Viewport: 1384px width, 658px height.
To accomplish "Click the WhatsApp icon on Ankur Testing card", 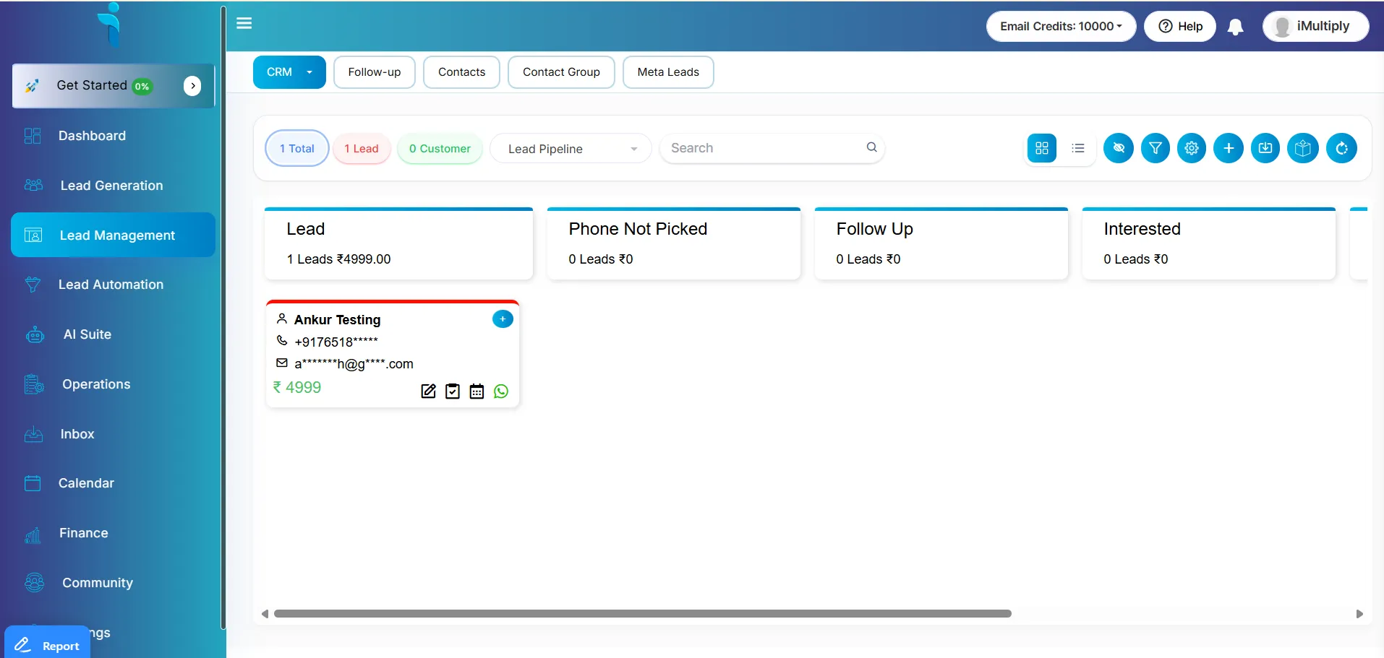I will click(x=501, y=391).
